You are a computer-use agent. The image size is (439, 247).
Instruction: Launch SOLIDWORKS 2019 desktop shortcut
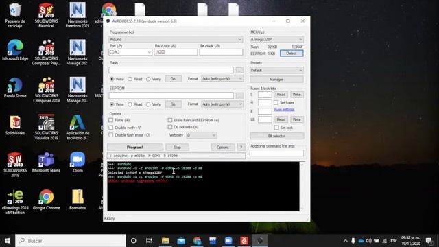pyautogui.click(x=15, y=165)
